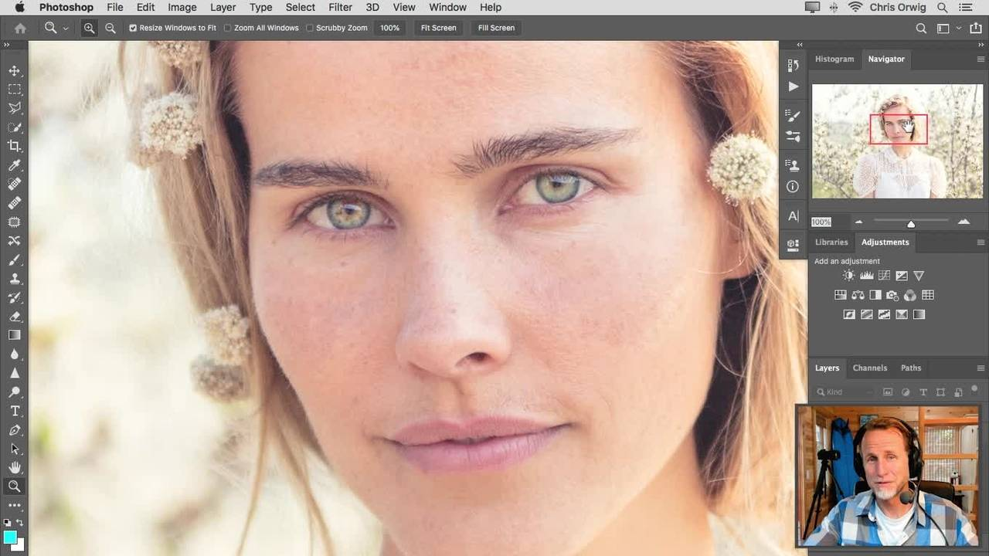Select the Rectangular Marquee tool

point(15,90)
